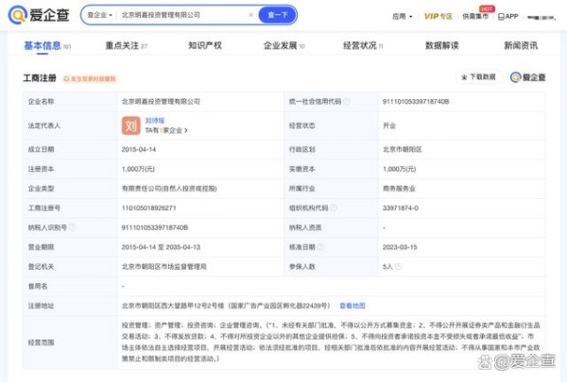Image resolution: width=567 pixels, height=382 pixels.
Task: Click the help icon next to 组织机构代码
Action: [x=334, y=208]
